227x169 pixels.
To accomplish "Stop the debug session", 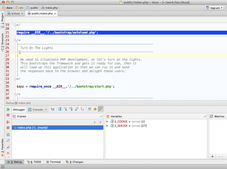I will (8, 115).
